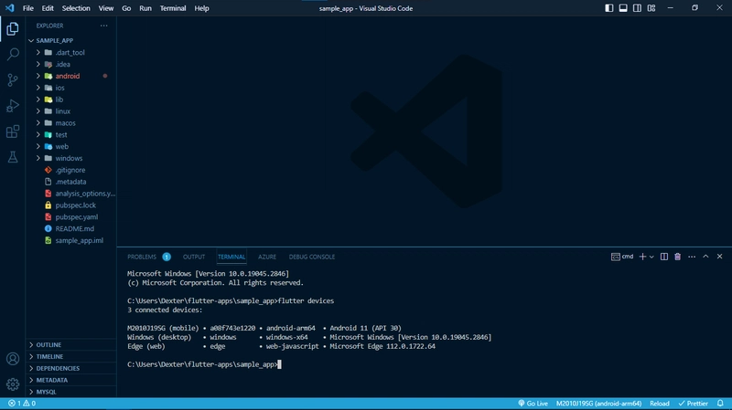Viewport: 732px width, 410px height.
Task: Toggle the bottom panel layout button
Action: point(637,8)
